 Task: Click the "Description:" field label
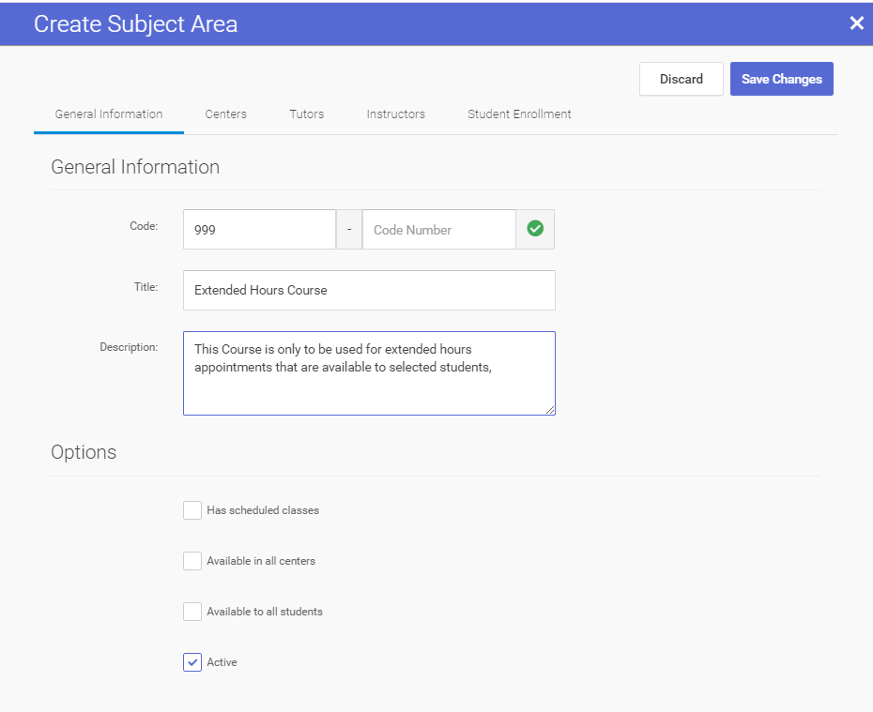[x=129, y=347]
